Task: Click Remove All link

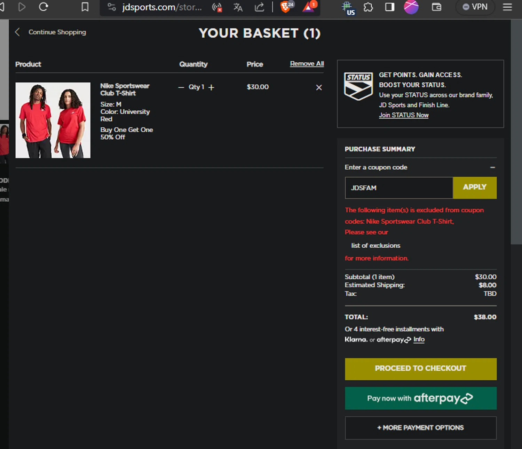Action: click(307, 64)
